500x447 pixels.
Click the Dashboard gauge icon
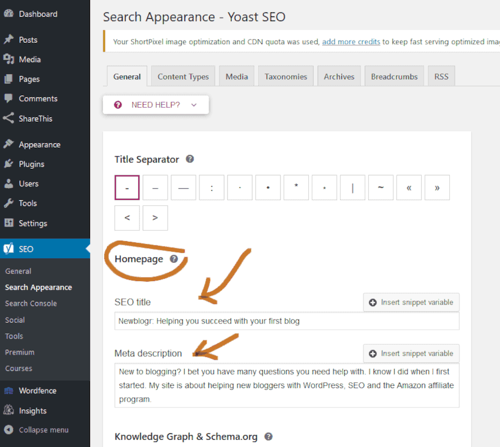[x=9, y=14]
